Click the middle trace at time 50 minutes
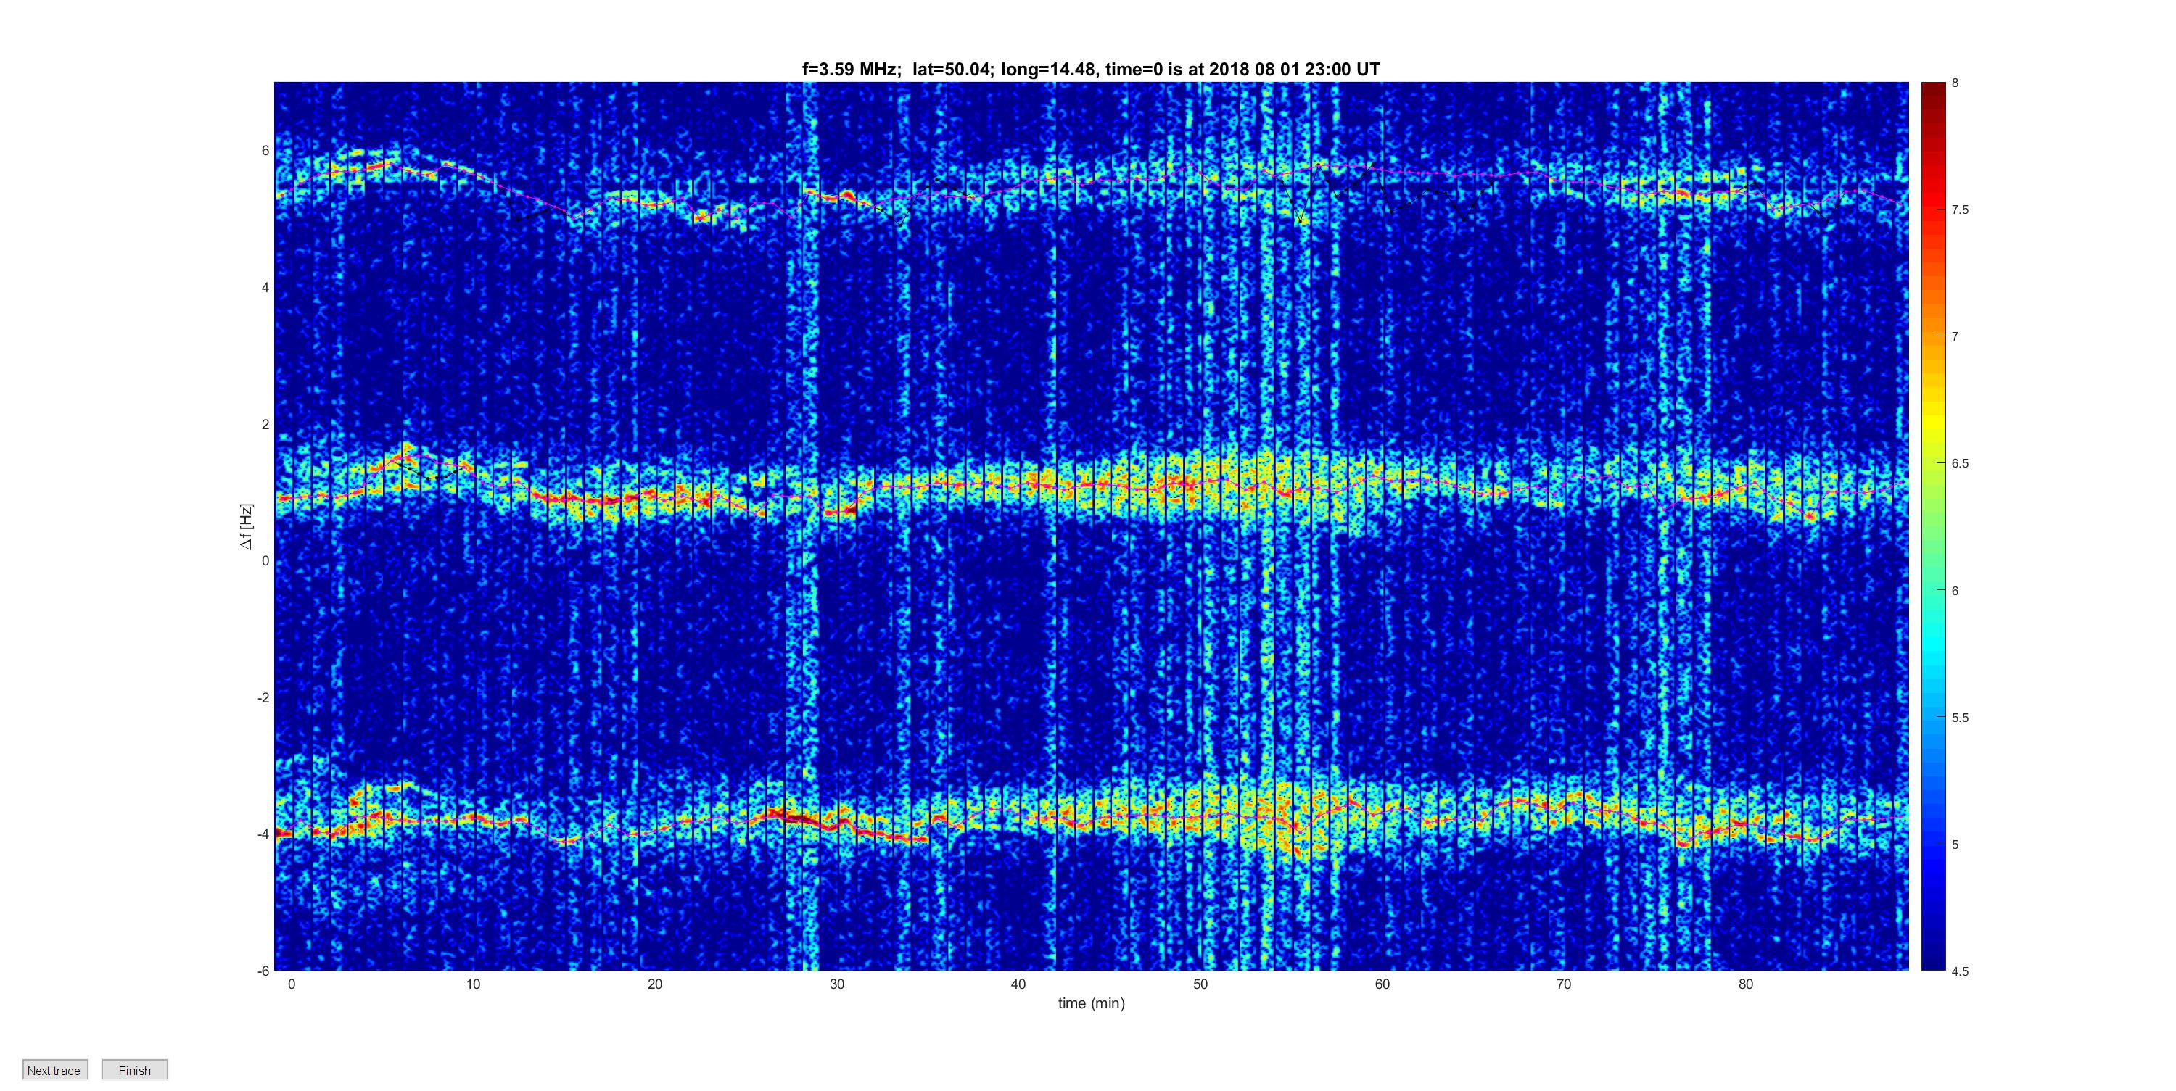Viewport: 2176px width, 1091px height. click(x=1200, y=483)
